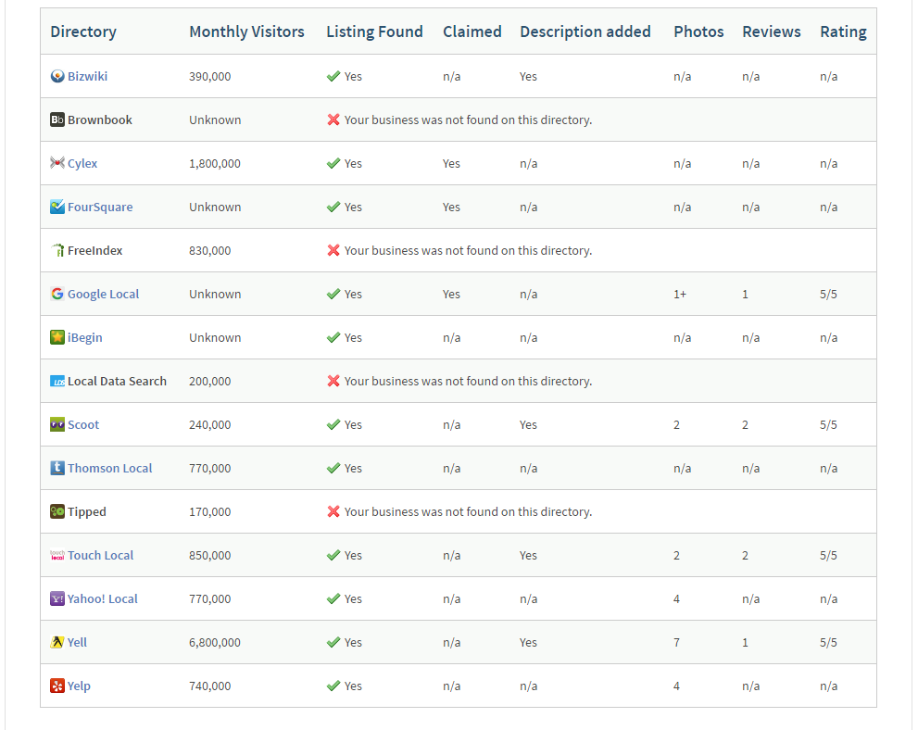Click the Touch Local logo icon
This screenshot has width=918, height=730.
[x=57, y=555]
